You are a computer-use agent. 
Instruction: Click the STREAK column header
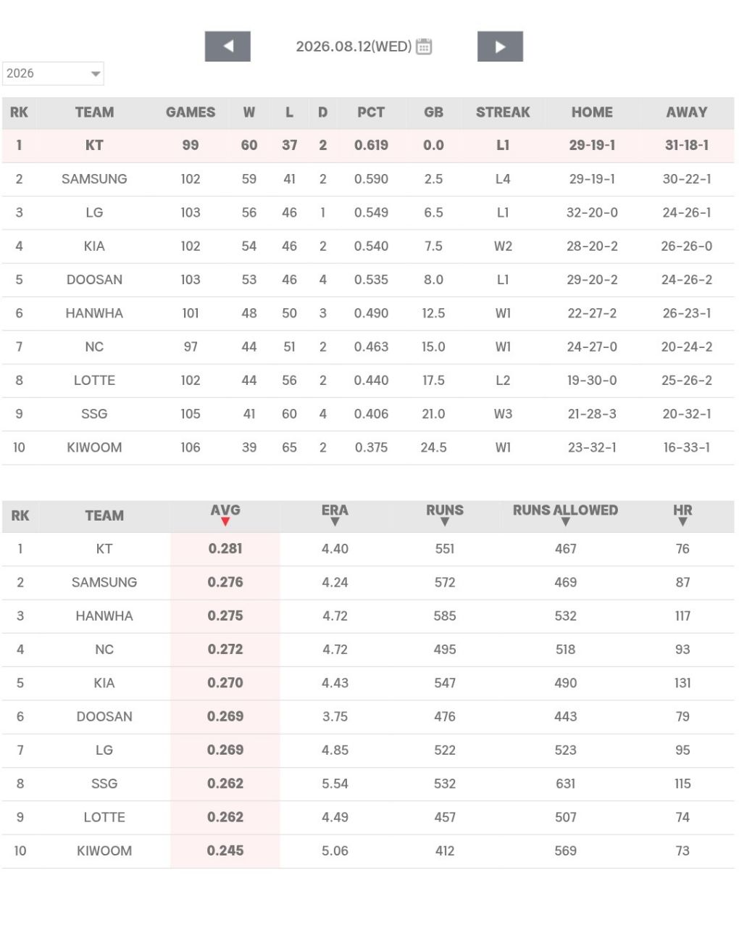[503, 112]
